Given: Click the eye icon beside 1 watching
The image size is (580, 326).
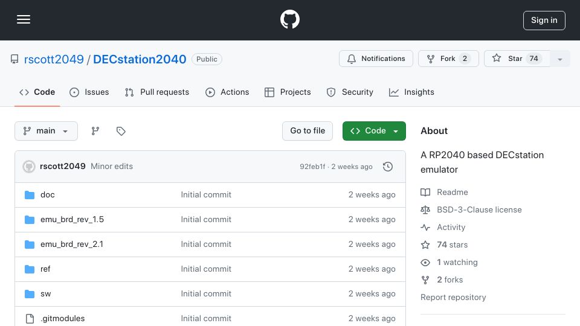Looking at the screenshot, I should tap(425, 263).
